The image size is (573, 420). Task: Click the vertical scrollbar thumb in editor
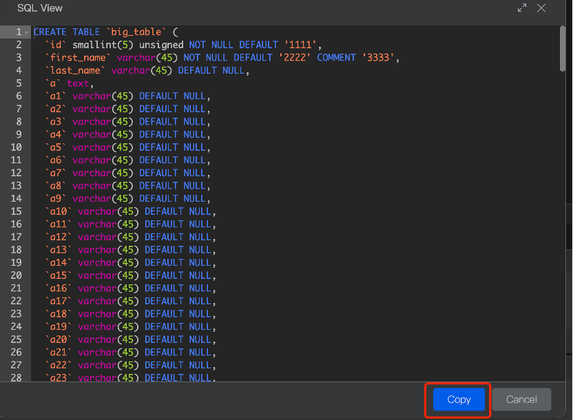563,49
